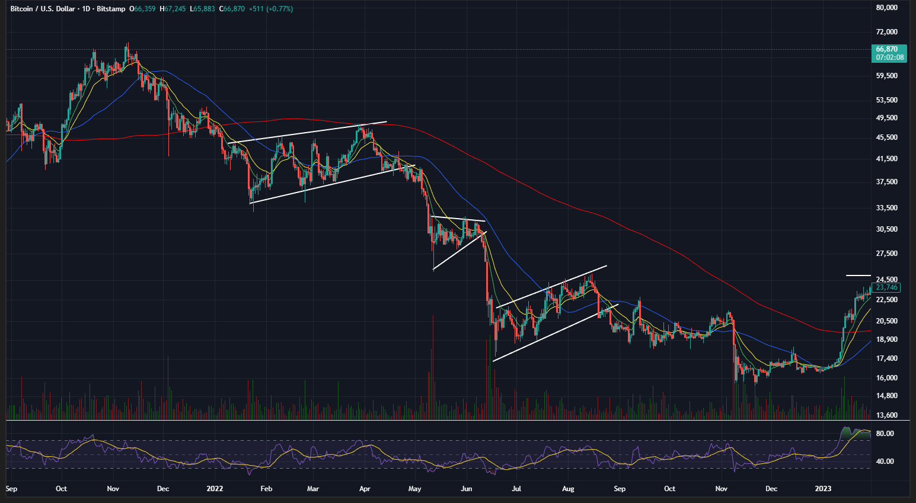Click the 2023 label on the time axis
The width and height of the screenshot is (916, 503).
823,489
